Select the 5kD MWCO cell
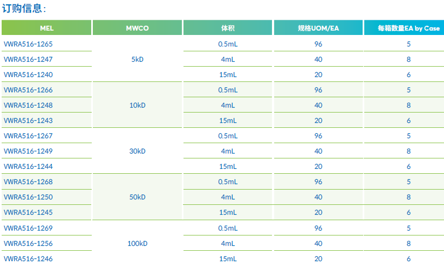444x265 pixels. [x=137, y=59]
